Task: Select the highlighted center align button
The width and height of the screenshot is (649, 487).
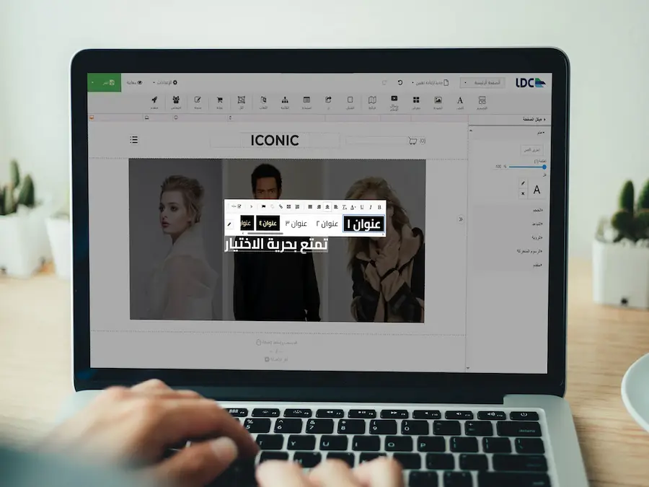Action: 327,207
